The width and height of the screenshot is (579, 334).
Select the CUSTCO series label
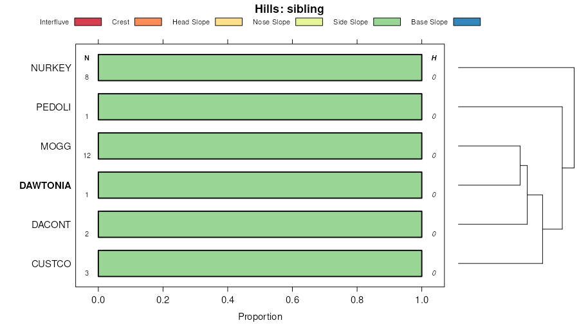[x=51, y=264]
